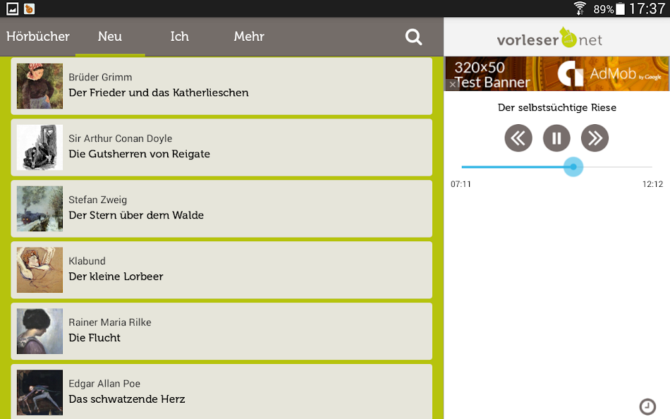The image size is (670, 419).
Task: Open the Mehr tab
Action: [x=248, y=37]
